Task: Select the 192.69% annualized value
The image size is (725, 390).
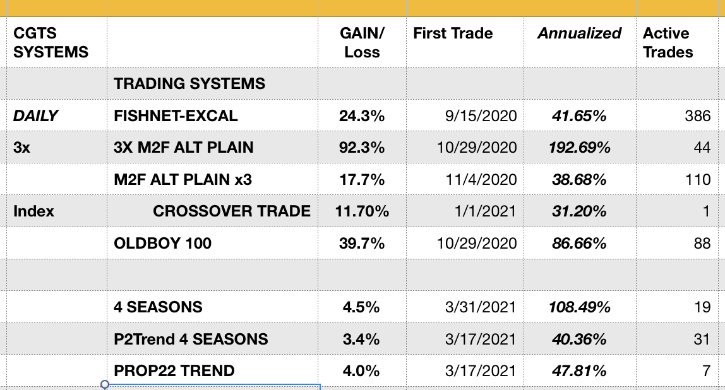Action: tap(580, 148)
